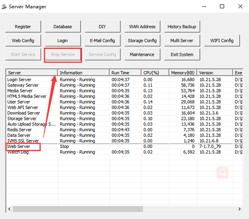Open the Database settings button
The height and width of the screenshot is (219, 249).
click(63, 27)
